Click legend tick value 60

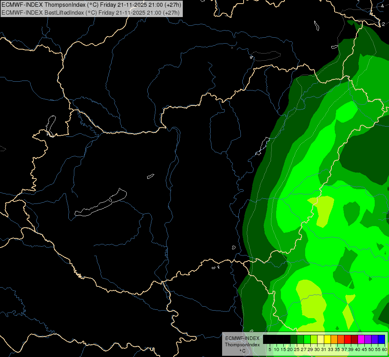384,349
